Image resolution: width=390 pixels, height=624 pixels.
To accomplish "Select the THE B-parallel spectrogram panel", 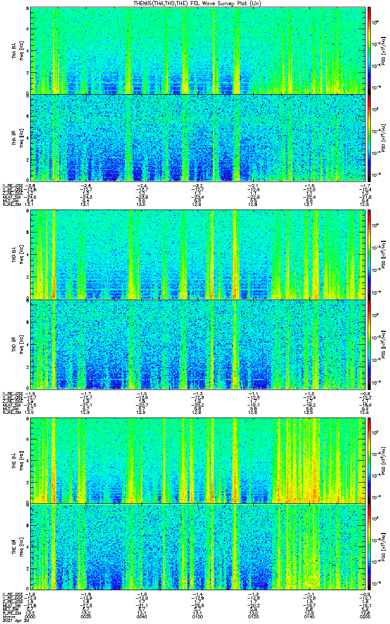I will tap(197, 547).
